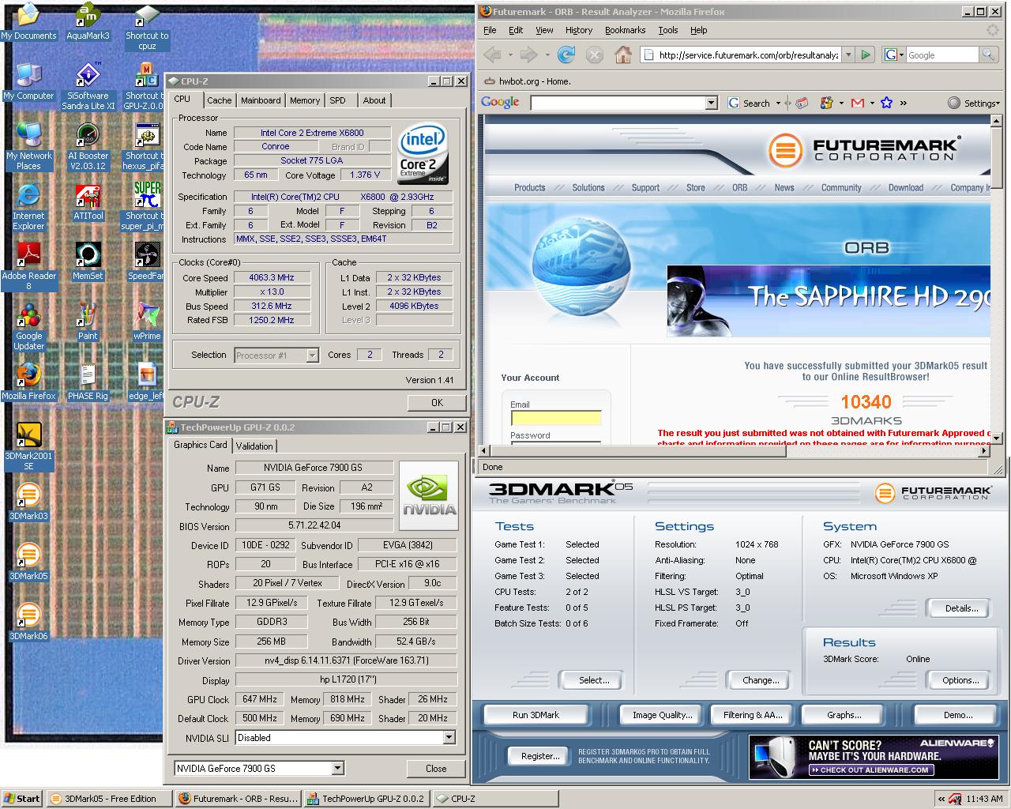Expand hidden system tray icons arrow

pyautogui.click(x=941, y=799)
